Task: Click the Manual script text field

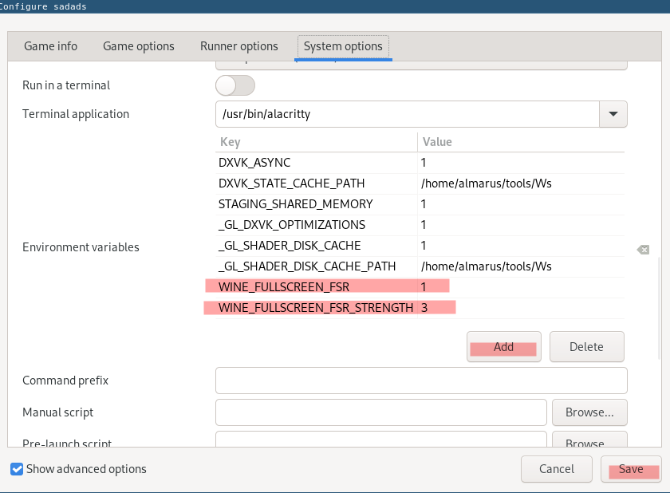Action: tap(380, 412)
